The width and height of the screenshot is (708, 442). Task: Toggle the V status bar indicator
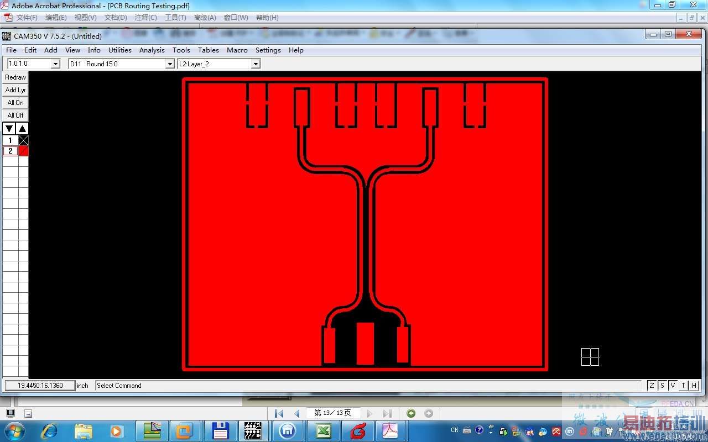pyautogui.click(x=673, y=386)
